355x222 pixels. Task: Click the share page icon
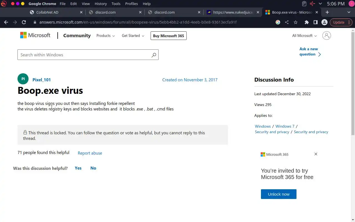pyautogui.click(x=287, y=22)
